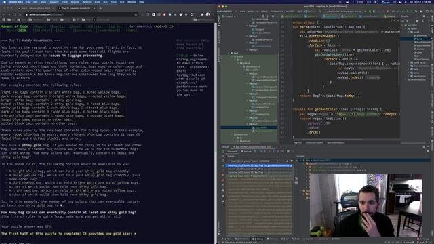The height and width of the screenshot is (244, 434).
Task: Open the Navigate menu
Action: point(54,2)
